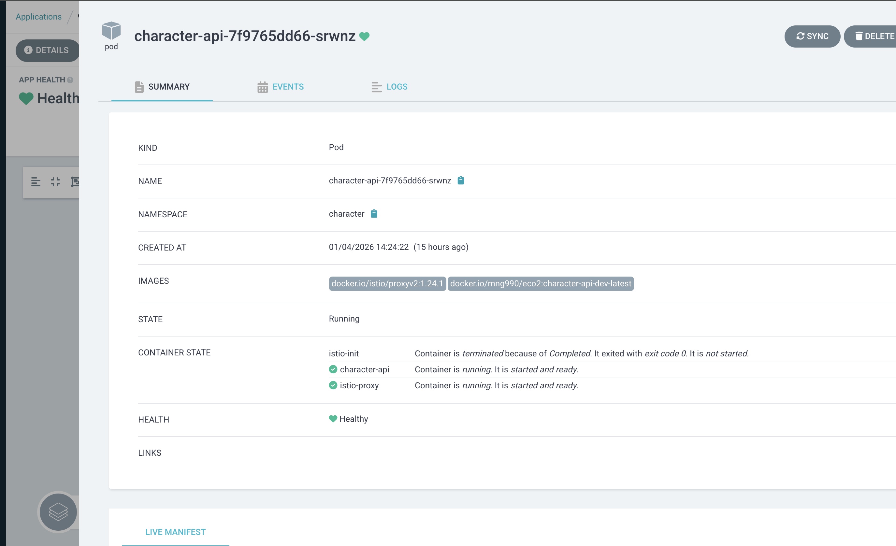Open the LIVE MANIFEST tab
The height and width of the screenshot is (546, 896).
click(x=175, y=532)
